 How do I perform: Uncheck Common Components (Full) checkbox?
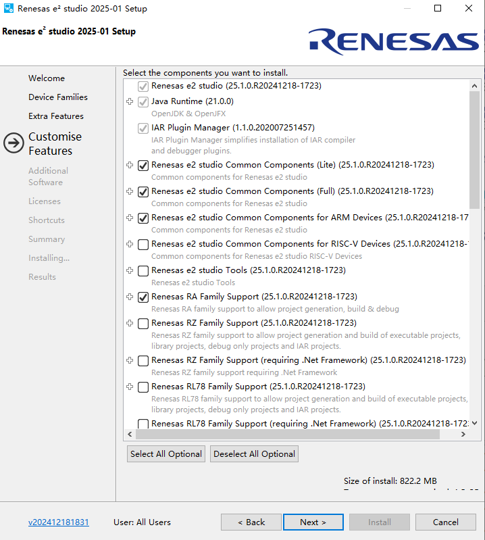pyautogui.click(x=143, y=192)
